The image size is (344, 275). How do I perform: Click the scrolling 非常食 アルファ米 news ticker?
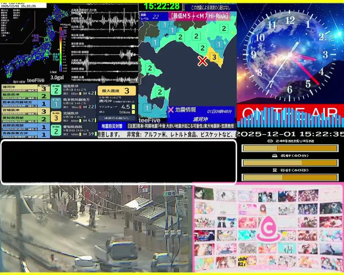click(x=167, y=134)
